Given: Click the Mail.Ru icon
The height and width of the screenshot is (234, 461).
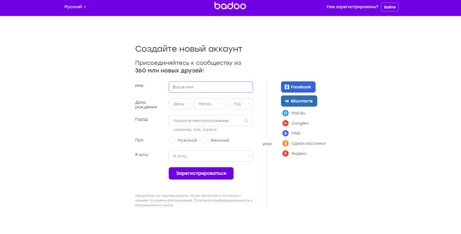Looking at the screenshot, I should pos(285,113).
